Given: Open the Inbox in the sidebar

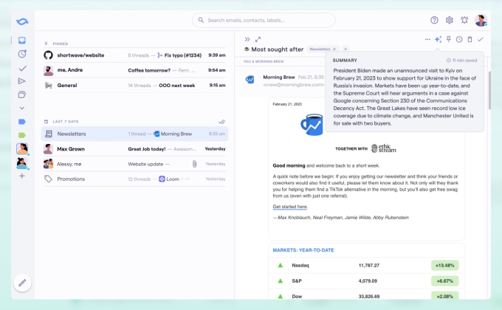Looking at the screenshot, I should [x=21, y=41].
